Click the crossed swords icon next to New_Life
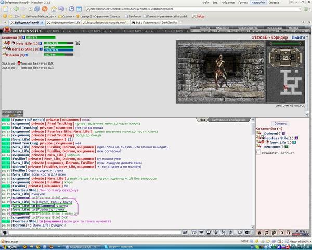Screen dimensions: 312x250 tap(77, 43)
